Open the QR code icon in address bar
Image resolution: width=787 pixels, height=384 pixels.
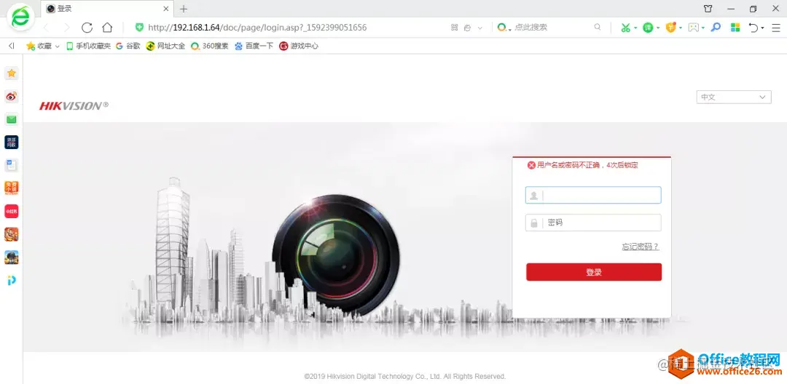coord(455,28)
